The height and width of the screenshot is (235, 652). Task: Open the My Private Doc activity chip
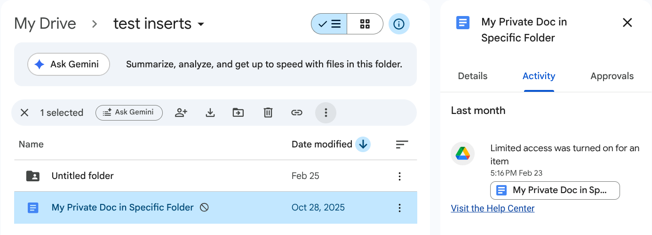[x=555, y=190]
